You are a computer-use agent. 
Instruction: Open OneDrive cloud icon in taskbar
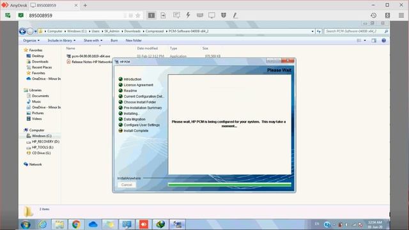[x=93, y=224]
